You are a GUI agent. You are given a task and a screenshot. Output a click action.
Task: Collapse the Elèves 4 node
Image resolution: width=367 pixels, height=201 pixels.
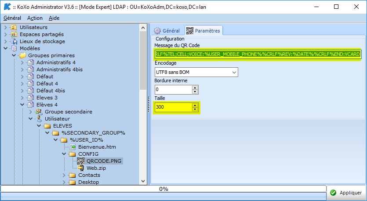point(22,105)
